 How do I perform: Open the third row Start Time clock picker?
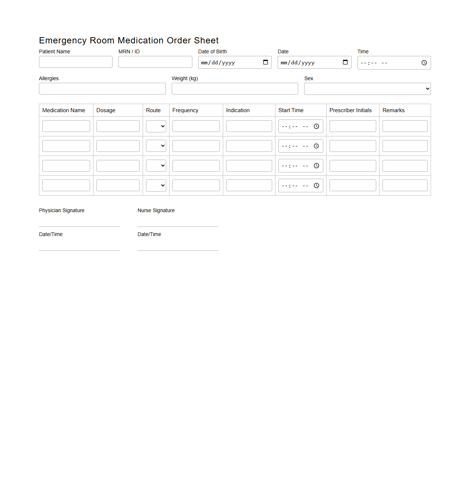pos(316,165)
